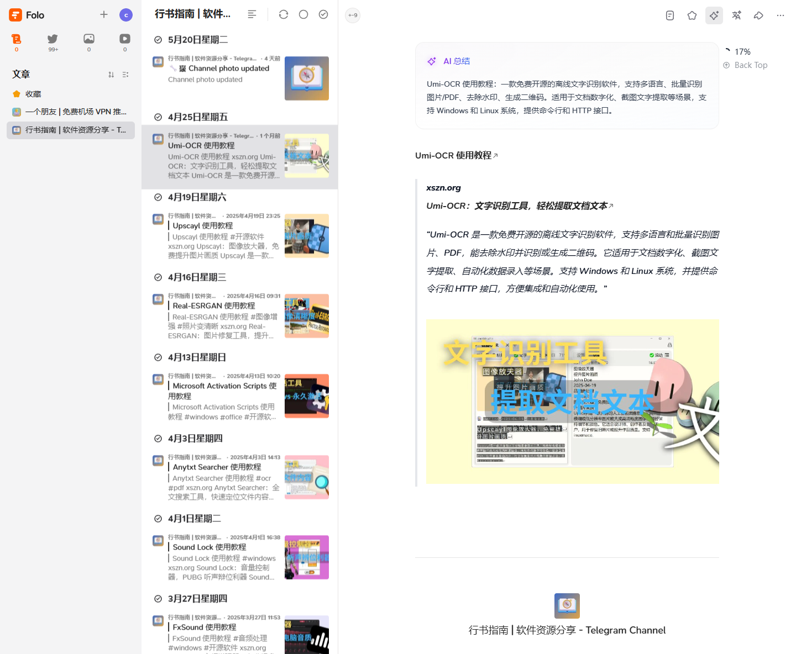
Task: Mark all entries as read
Action: click(323, 14)
